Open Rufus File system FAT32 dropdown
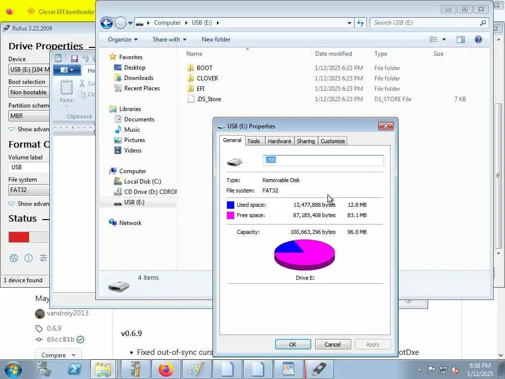This screenshot has height=379, width=505. (29, 190)
